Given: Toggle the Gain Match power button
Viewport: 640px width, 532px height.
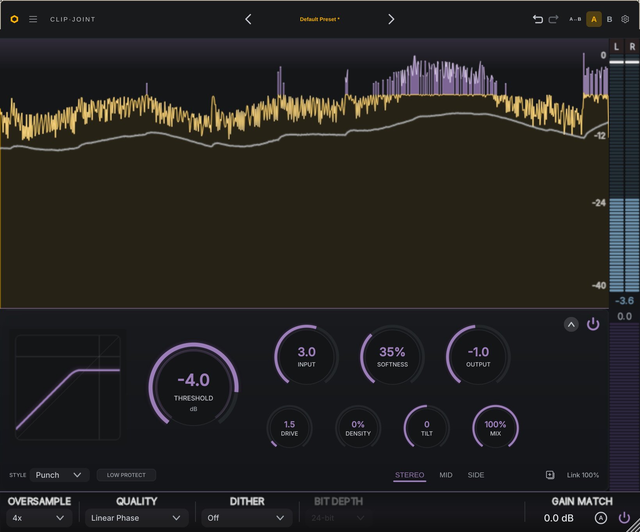Looking at the screenshot, I should (624, 518).
